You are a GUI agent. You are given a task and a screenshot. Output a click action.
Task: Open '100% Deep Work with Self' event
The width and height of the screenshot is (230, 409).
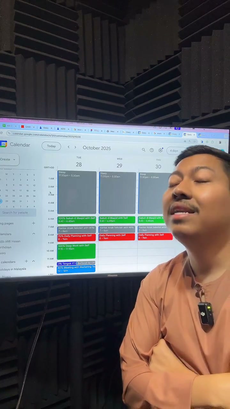[76, 251]
